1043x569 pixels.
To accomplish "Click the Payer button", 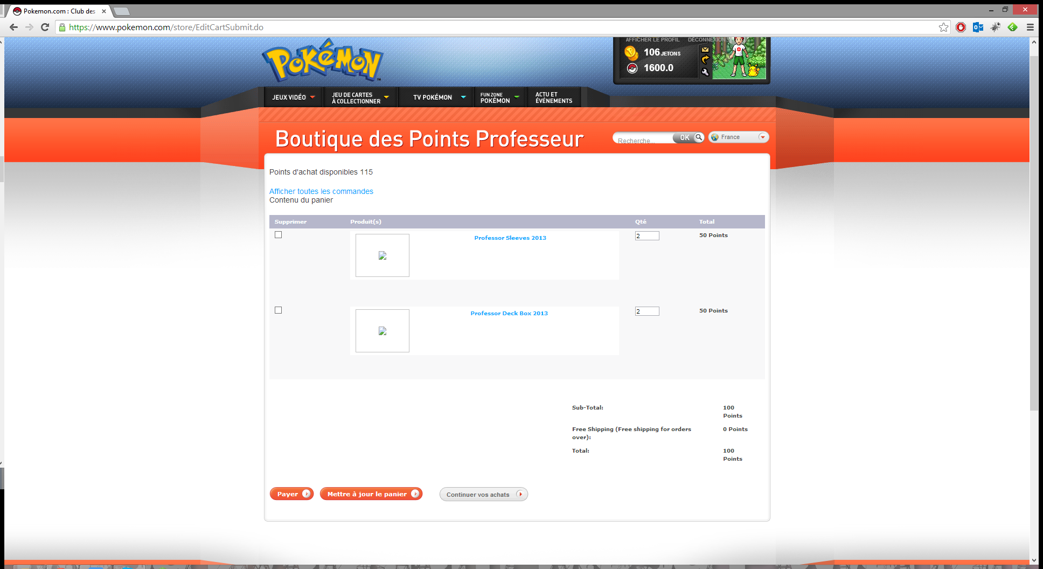I will click(291, 494).
